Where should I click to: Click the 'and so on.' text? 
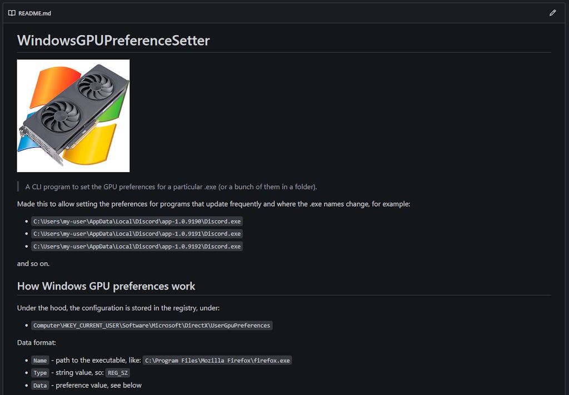[33, 264]
